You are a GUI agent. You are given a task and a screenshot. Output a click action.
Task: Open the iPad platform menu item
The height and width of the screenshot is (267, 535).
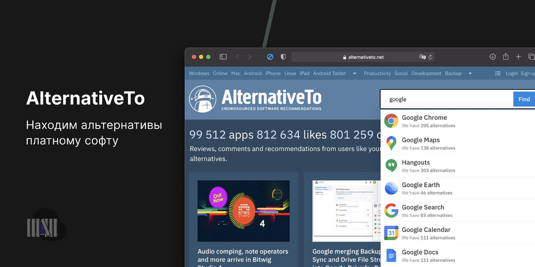coord(305,73)
